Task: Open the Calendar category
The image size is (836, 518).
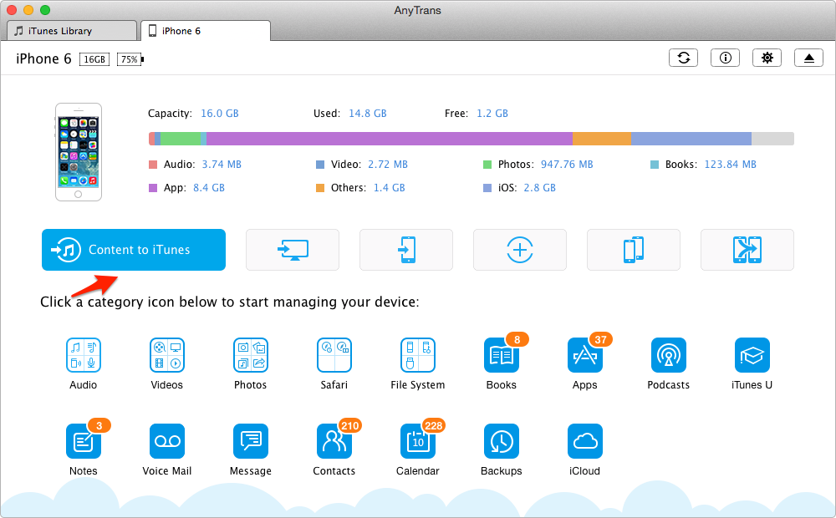Action: tap(418, 441)
